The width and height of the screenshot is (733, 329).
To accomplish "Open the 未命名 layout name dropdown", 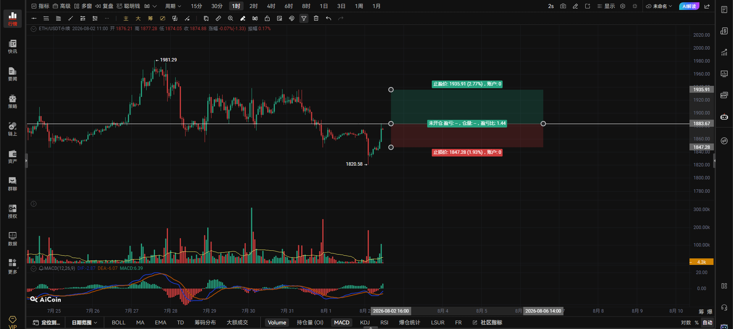I will pos(659,6).
